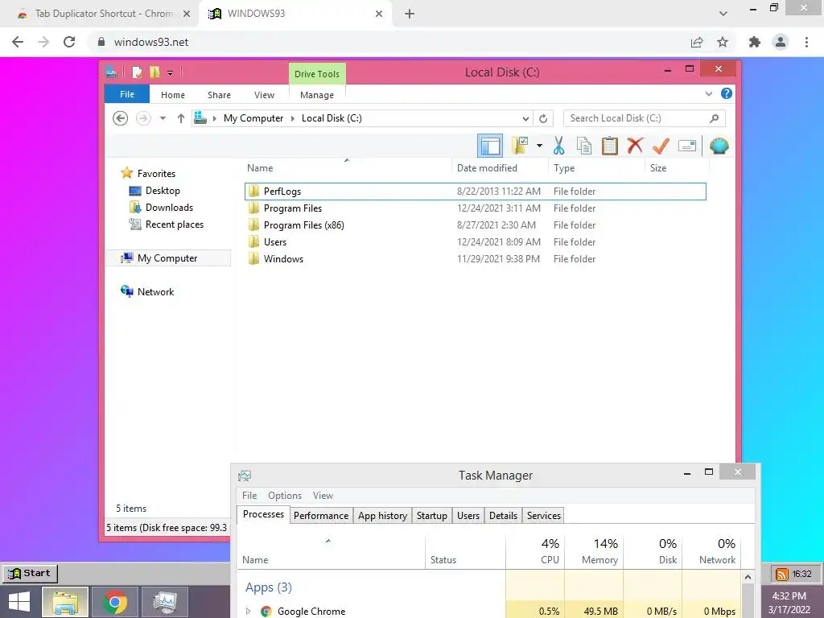Viewport: 824px width, 618px height.
Task: Select the Program Files (x86) folder
Action: [x=475, y=225]
